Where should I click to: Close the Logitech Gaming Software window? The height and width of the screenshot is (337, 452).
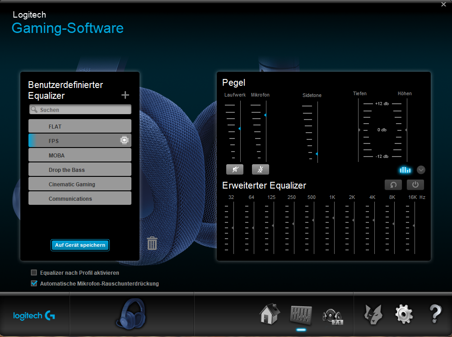(443, 4)
